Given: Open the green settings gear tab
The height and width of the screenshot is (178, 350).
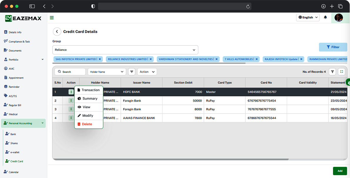Looking at the screenshot, I should tap(348, 83).
